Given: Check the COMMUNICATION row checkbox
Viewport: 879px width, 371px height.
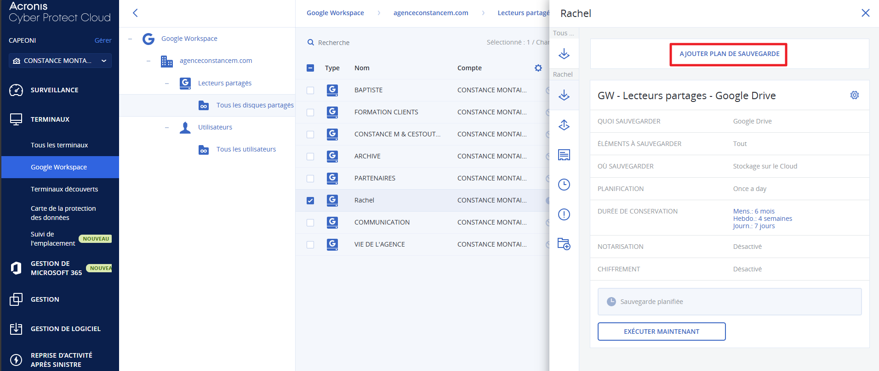Looking at the screenshot, I should click(310, 223).
